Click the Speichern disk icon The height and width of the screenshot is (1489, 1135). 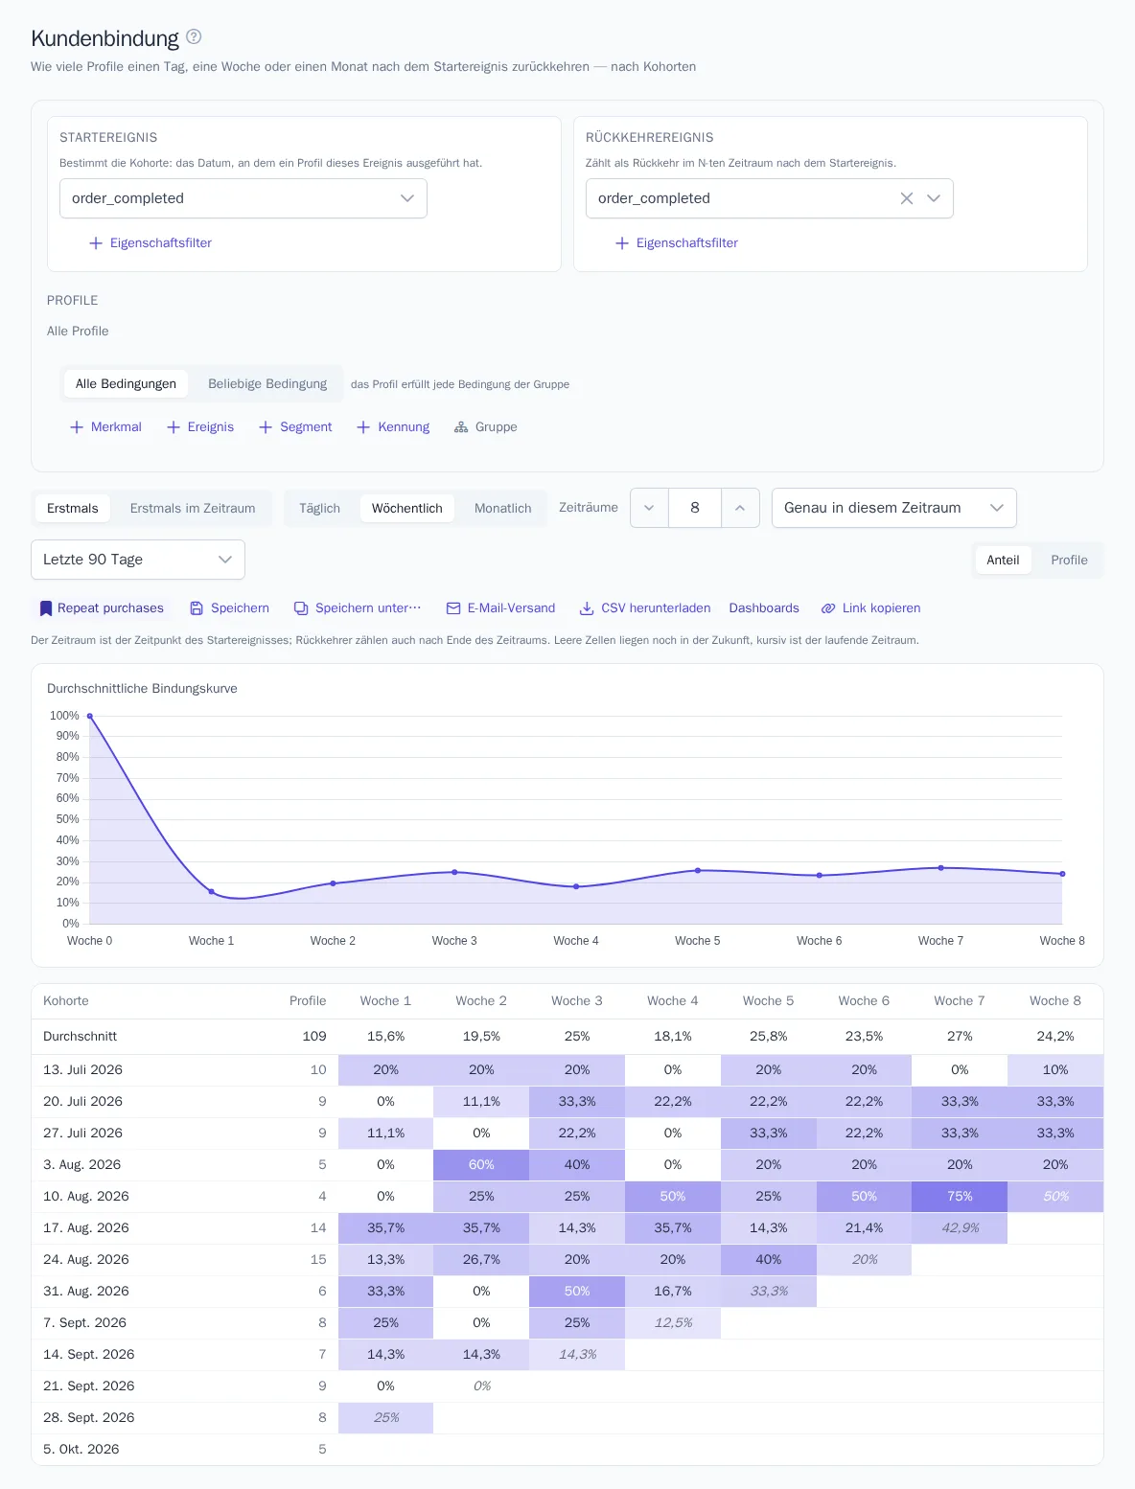(197, 608)
